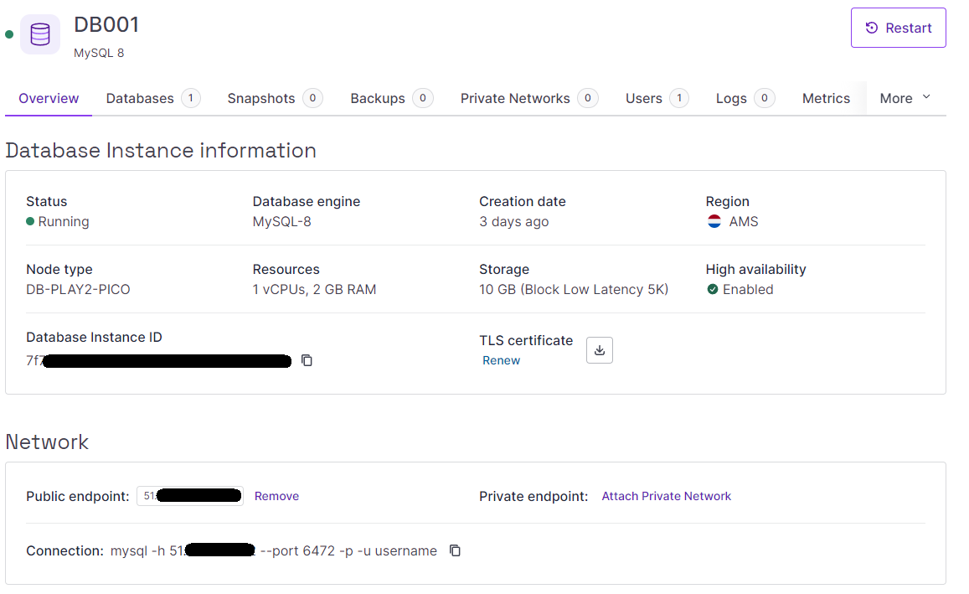Open the Metrics tab
The height and width of the screenshot is (594, 969).
pos(826,98)
